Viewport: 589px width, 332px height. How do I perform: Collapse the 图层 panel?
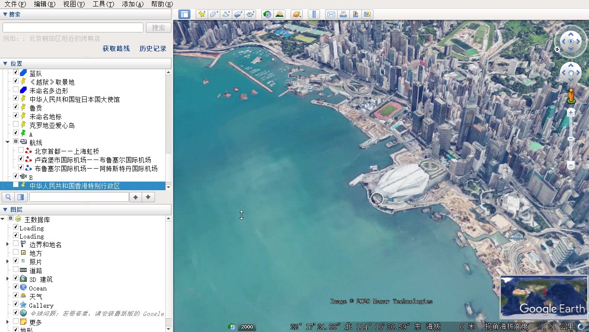tap(5, 210)
